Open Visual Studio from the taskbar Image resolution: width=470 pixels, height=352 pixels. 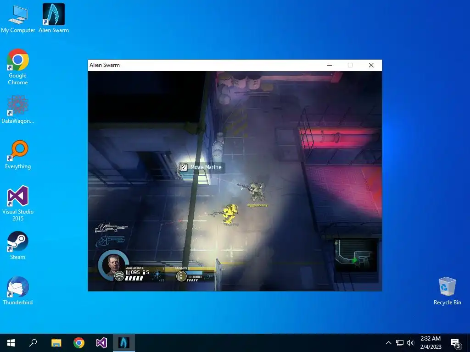pos(101,343)
